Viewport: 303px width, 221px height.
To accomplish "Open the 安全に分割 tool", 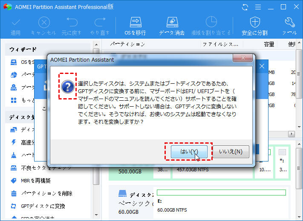I will tap(255, 26).
